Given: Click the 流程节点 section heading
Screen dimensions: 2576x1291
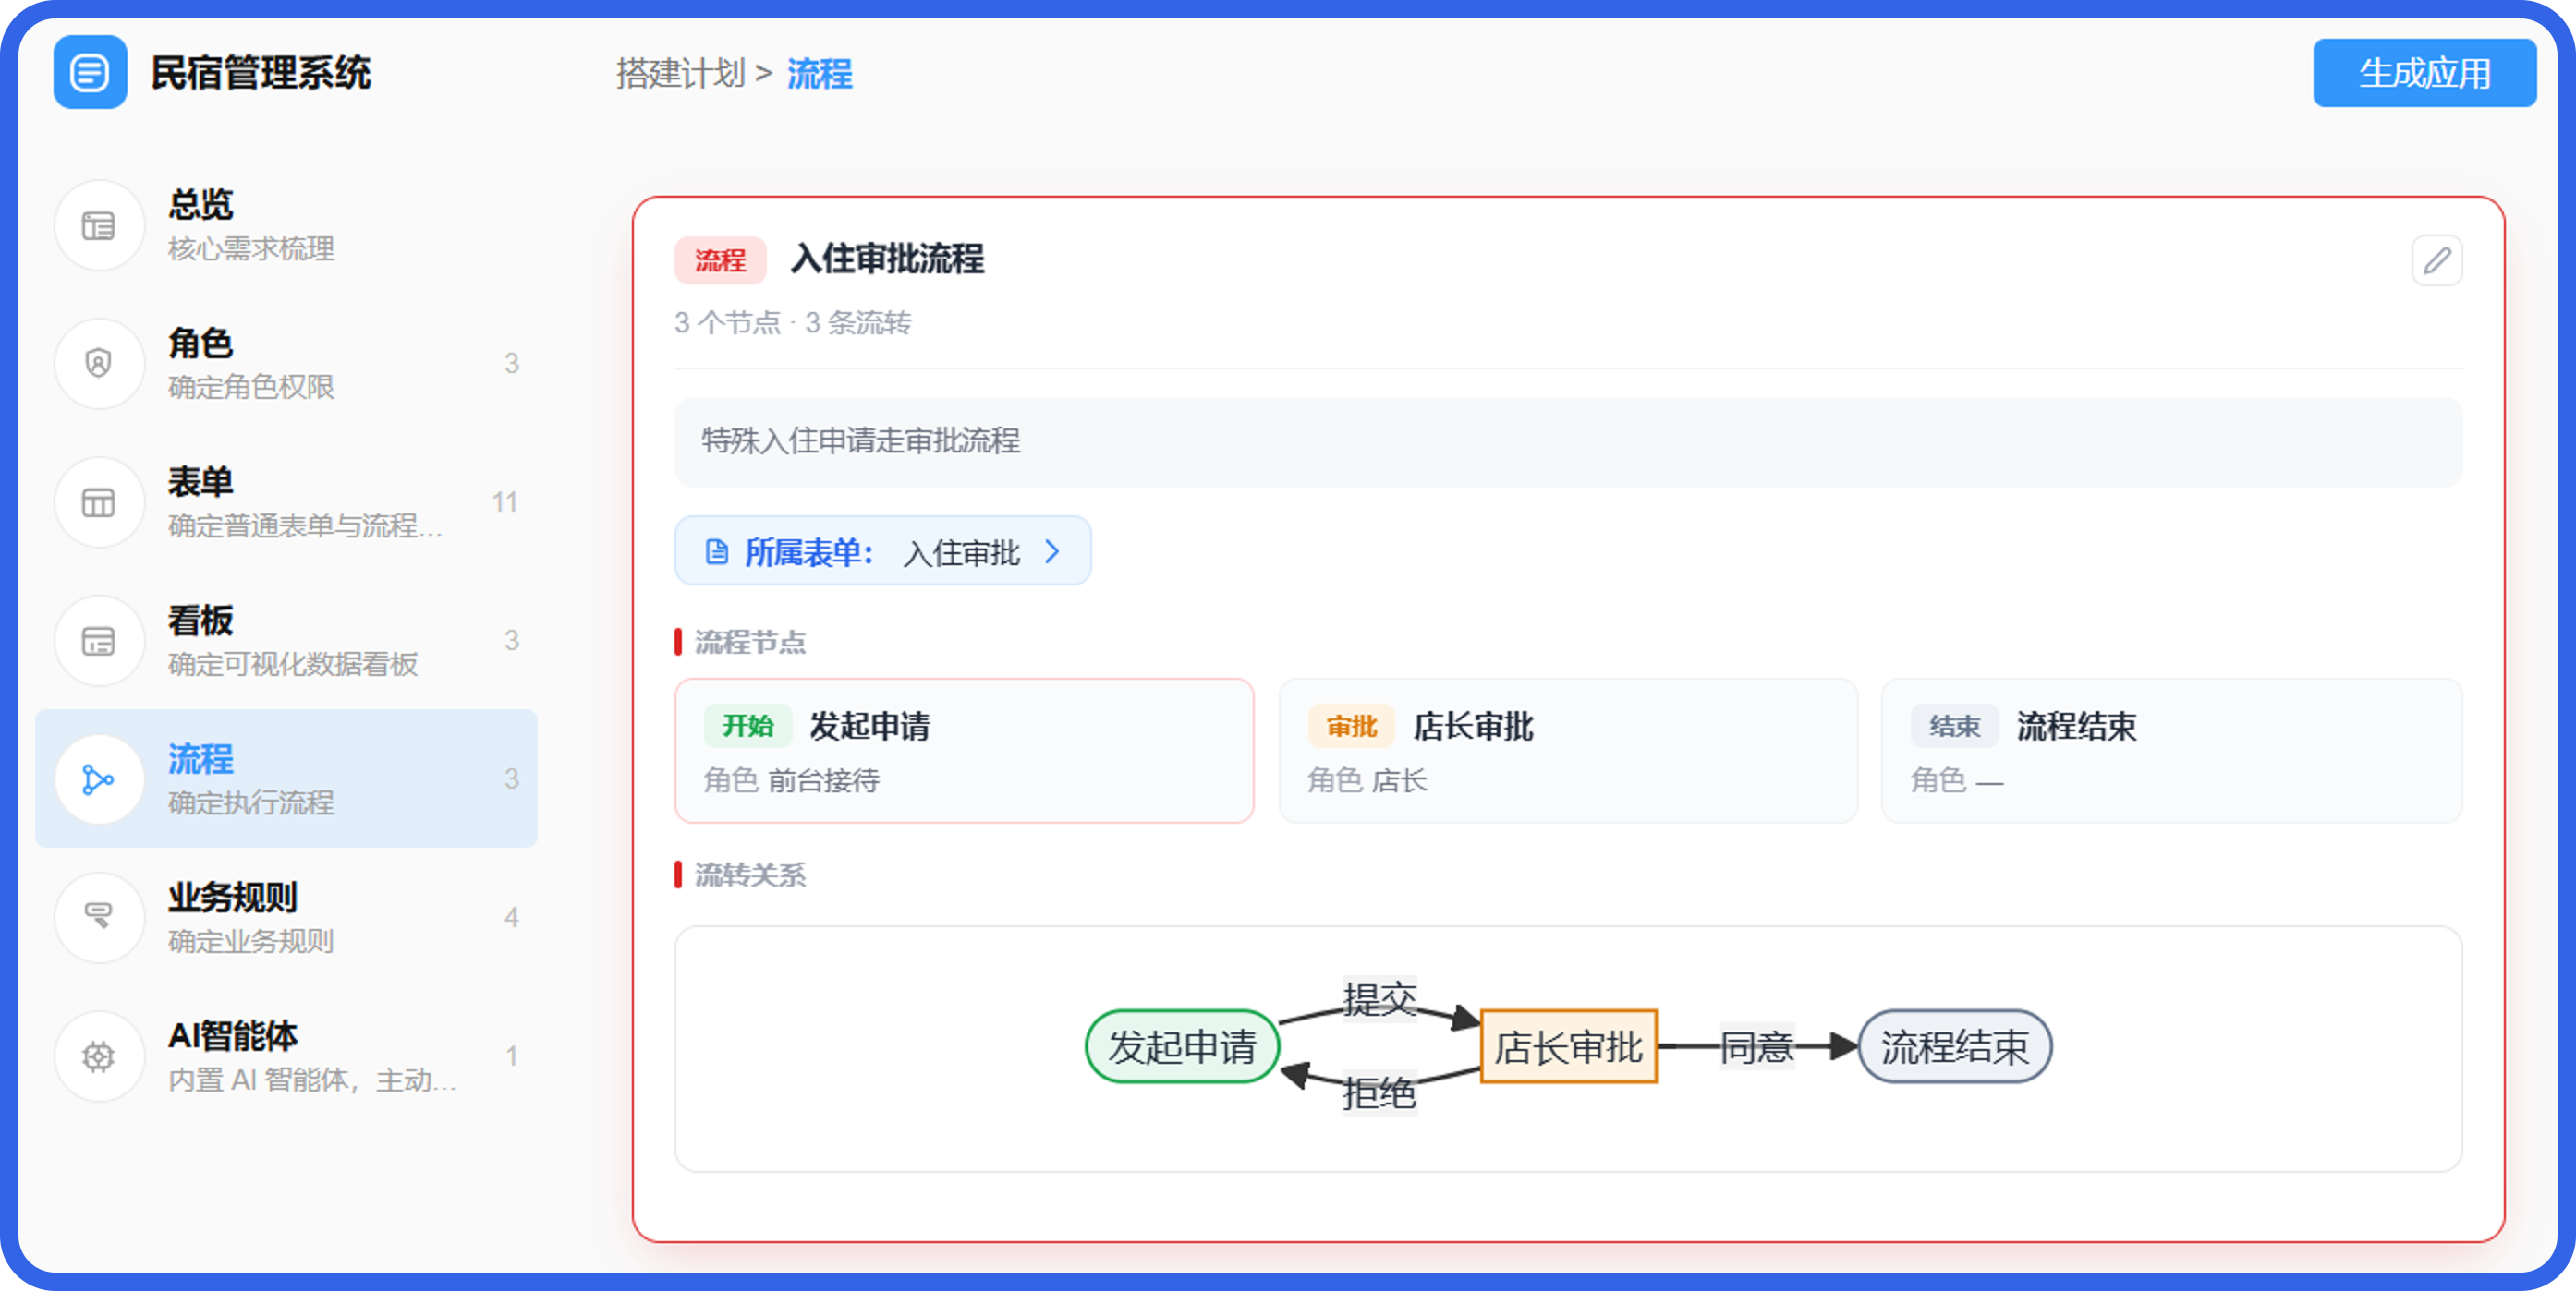Looking at the screenshot, I should (751, 642).
